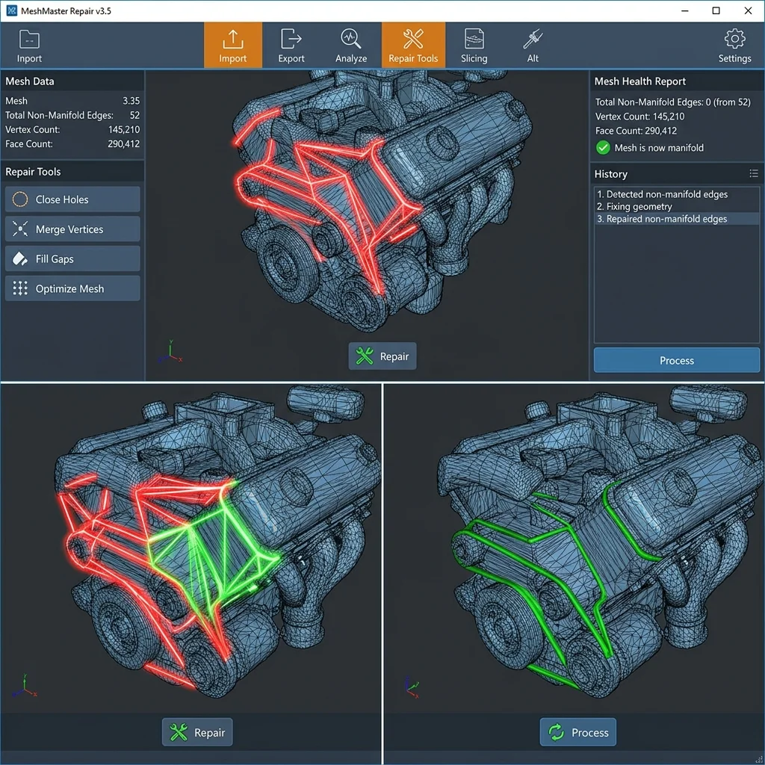Click the Mesh value 3.35
Screen dimensions: 765x765
[131, 101]
